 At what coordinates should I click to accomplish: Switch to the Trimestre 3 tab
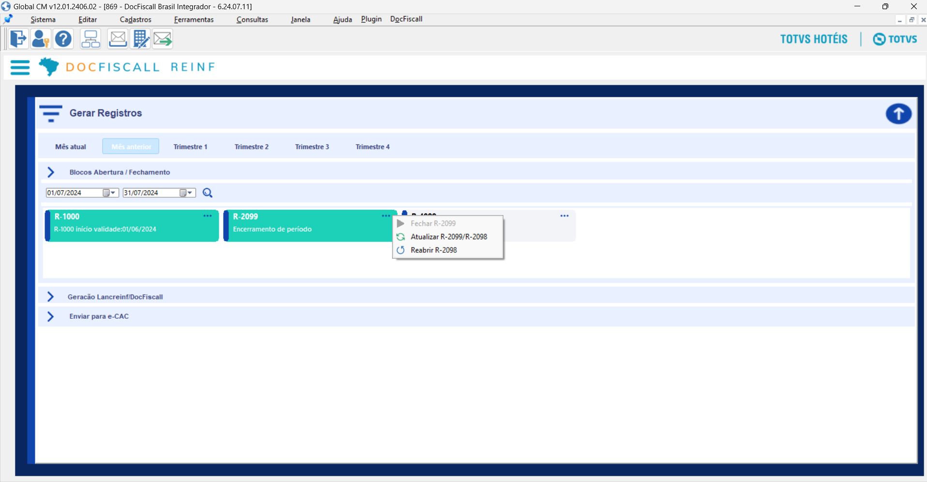tap(312, 147)
